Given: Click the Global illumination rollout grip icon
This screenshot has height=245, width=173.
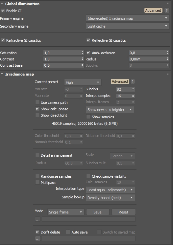Looking at the screenshot, I should (x=167, y=3).
